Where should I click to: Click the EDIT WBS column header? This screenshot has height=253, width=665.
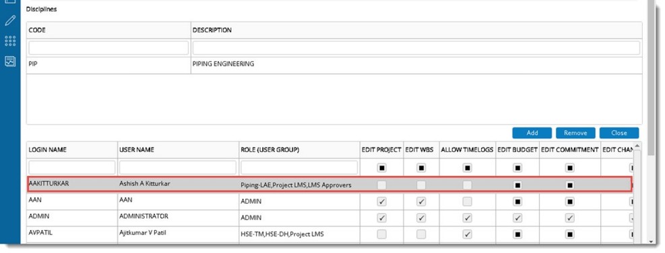pos(421,150)
